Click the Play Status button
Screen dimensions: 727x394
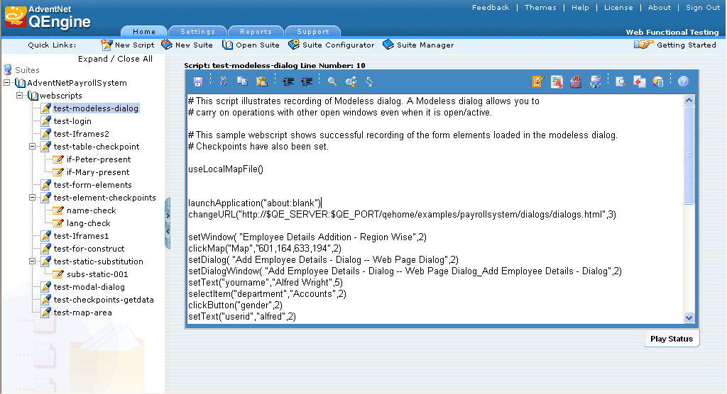(672, 339)
